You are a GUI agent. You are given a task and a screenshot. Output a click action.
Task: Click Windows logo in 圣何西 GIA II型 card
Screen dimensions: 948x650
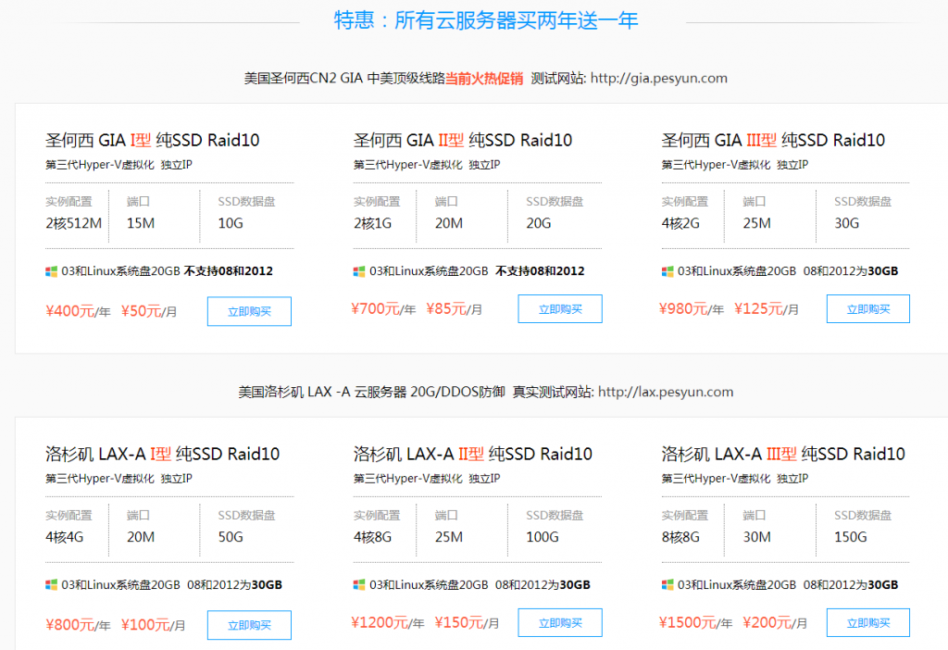tap(359, 271)
